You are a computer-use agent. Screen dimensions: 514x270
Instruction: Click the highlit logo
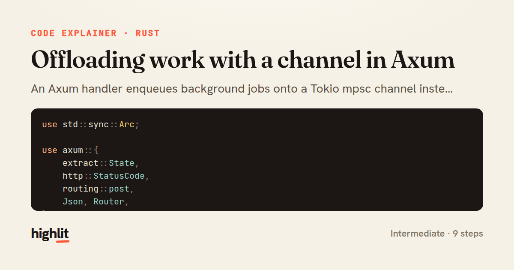(x=50, y=234)
